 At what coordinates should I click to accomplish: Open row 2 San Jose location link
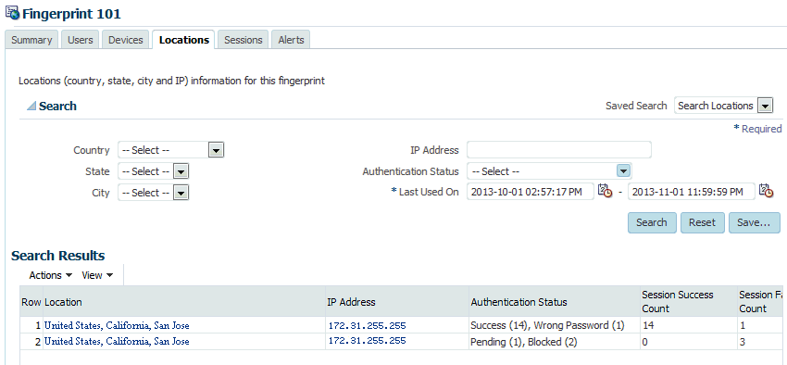117,342
